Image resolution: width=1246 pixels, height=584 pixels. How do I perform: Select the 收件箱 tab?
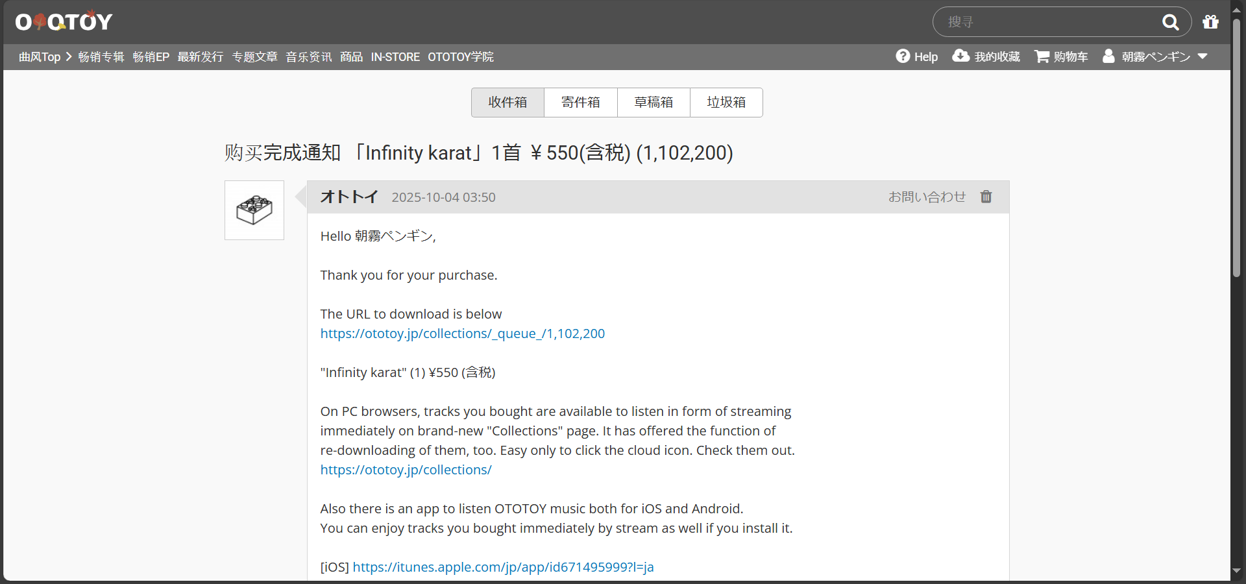[507, 103]
